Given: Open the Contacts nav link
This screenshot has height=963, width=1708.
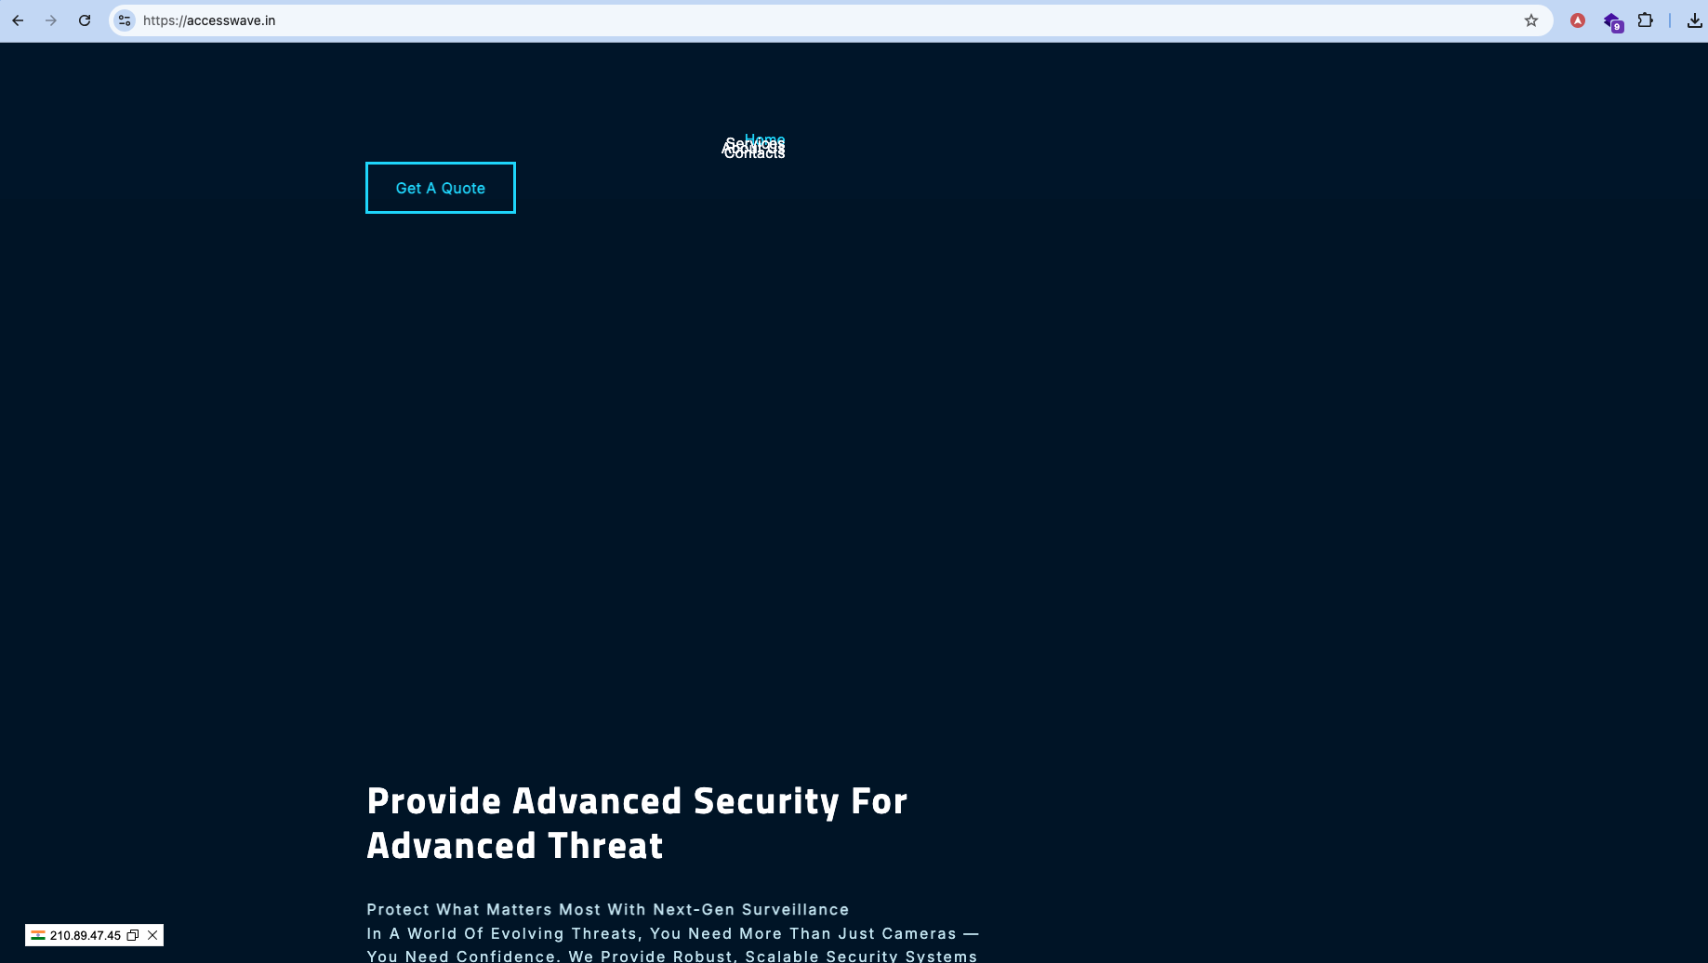Looking at the screenshot, I should tap(754, 155).
